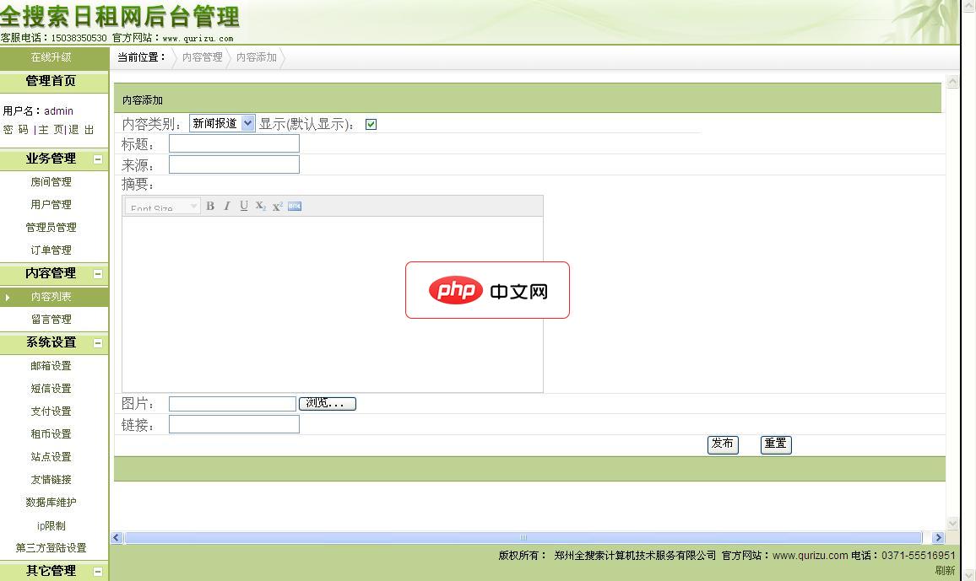The height and width of the screenshot is (581, 976).
Task: Click the 主页 link
Action: point(51,130)
